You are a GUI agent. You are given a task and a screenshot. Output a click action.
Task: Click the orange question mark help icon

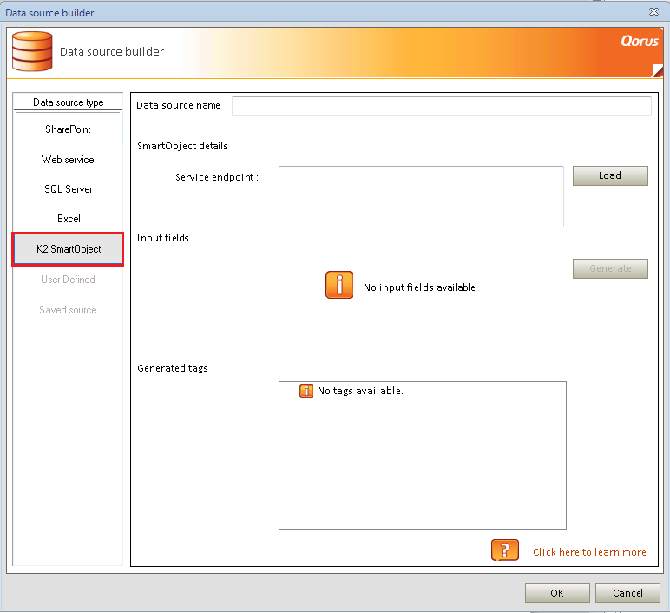pyautogui.click(x=504, y=550)
